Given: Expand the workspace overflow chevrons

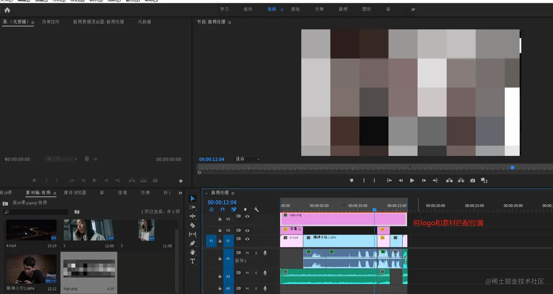Looking at the screenshot, I should (413, 10).
